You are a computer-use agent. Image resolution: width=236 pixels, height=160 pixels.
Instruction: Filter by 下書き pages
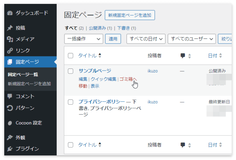pos(123,28)
